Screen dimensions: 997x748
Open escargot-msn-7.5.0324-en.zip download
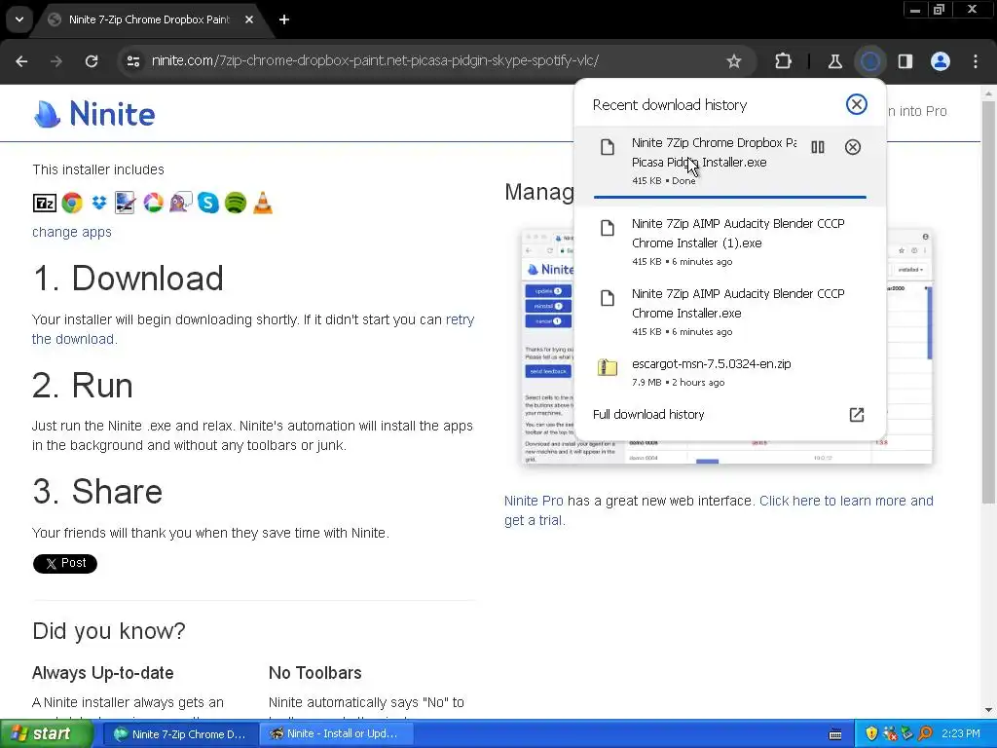click(x=729, y=372)
